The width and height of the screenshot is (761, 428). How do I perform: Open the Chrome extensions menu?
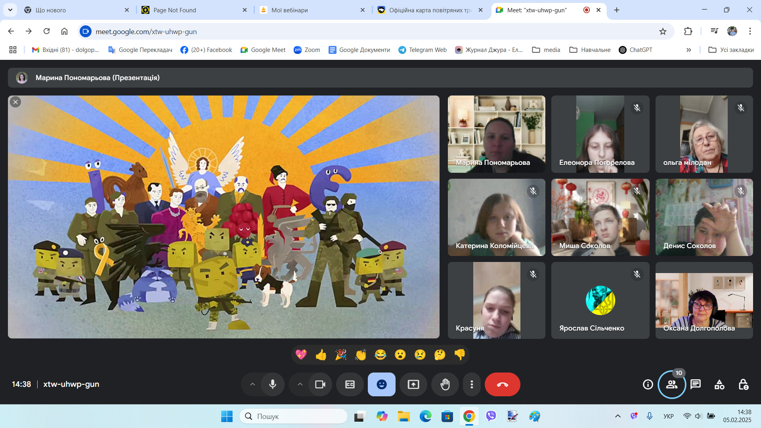tap(688, 31)
